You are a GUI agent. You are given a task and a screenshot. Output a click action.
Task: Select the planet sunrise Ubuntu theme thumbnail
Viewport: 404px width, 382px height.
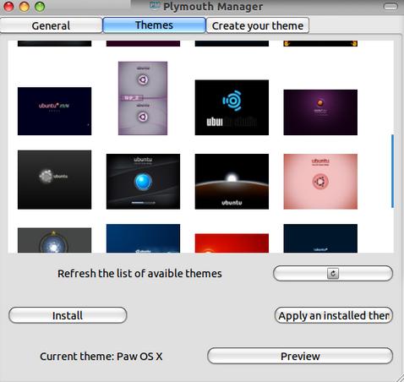point(232,182)
